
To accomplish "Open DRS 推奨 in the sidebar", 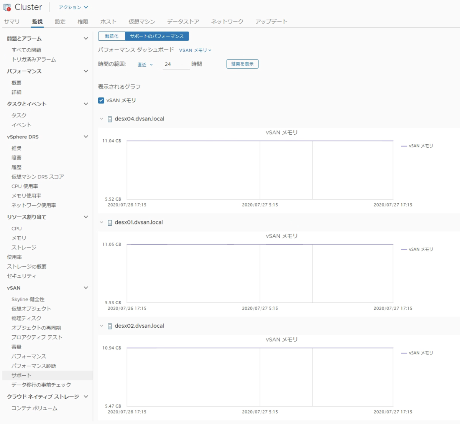I will [x=16, y=148].
